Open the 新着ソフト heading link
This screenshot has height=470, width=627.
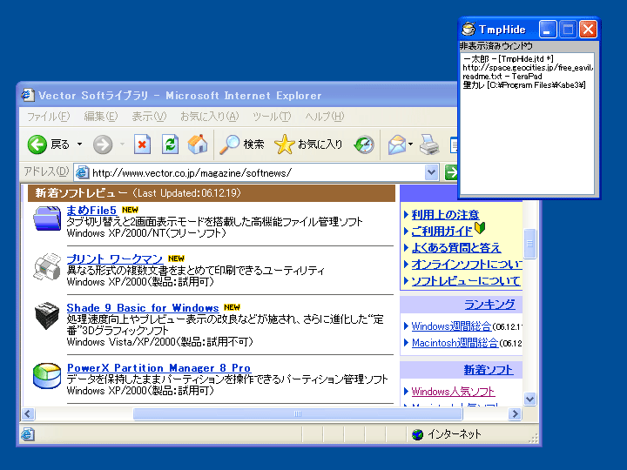pyautogui.click(x=489, y=370)
